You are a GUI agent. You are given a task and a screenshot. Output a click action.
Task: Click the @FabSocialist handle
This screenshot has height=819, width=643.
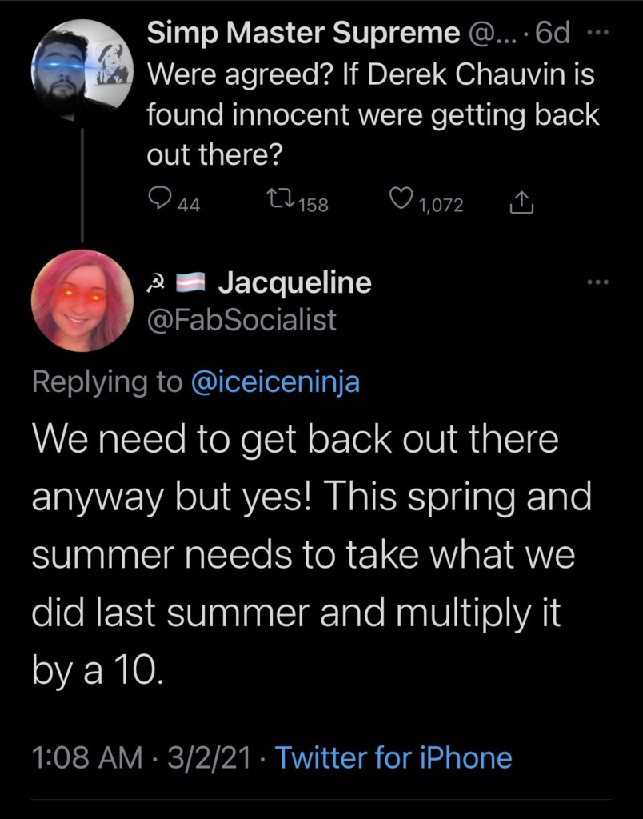242,320
